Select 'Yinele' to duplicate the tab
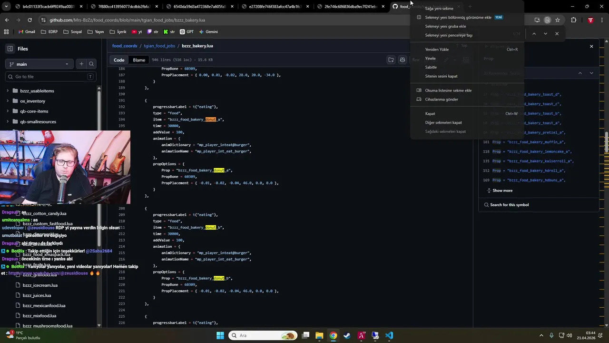This screenshot has height=343, width=609. 430,58
